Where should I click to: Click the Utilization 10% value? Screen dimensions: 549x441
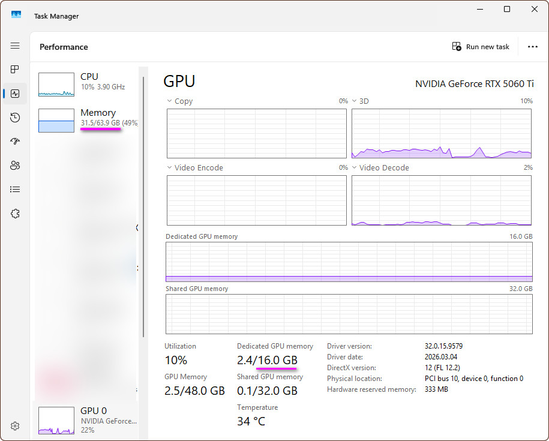[x=176, y=360]
